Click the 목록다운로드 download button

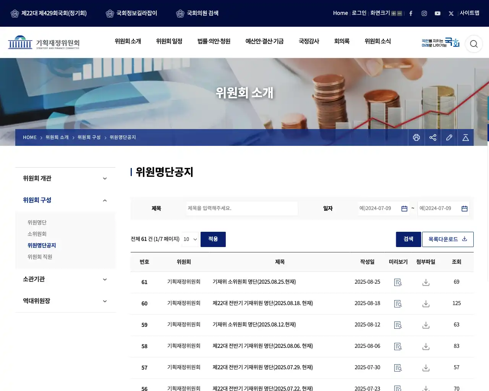click(448, 239)
